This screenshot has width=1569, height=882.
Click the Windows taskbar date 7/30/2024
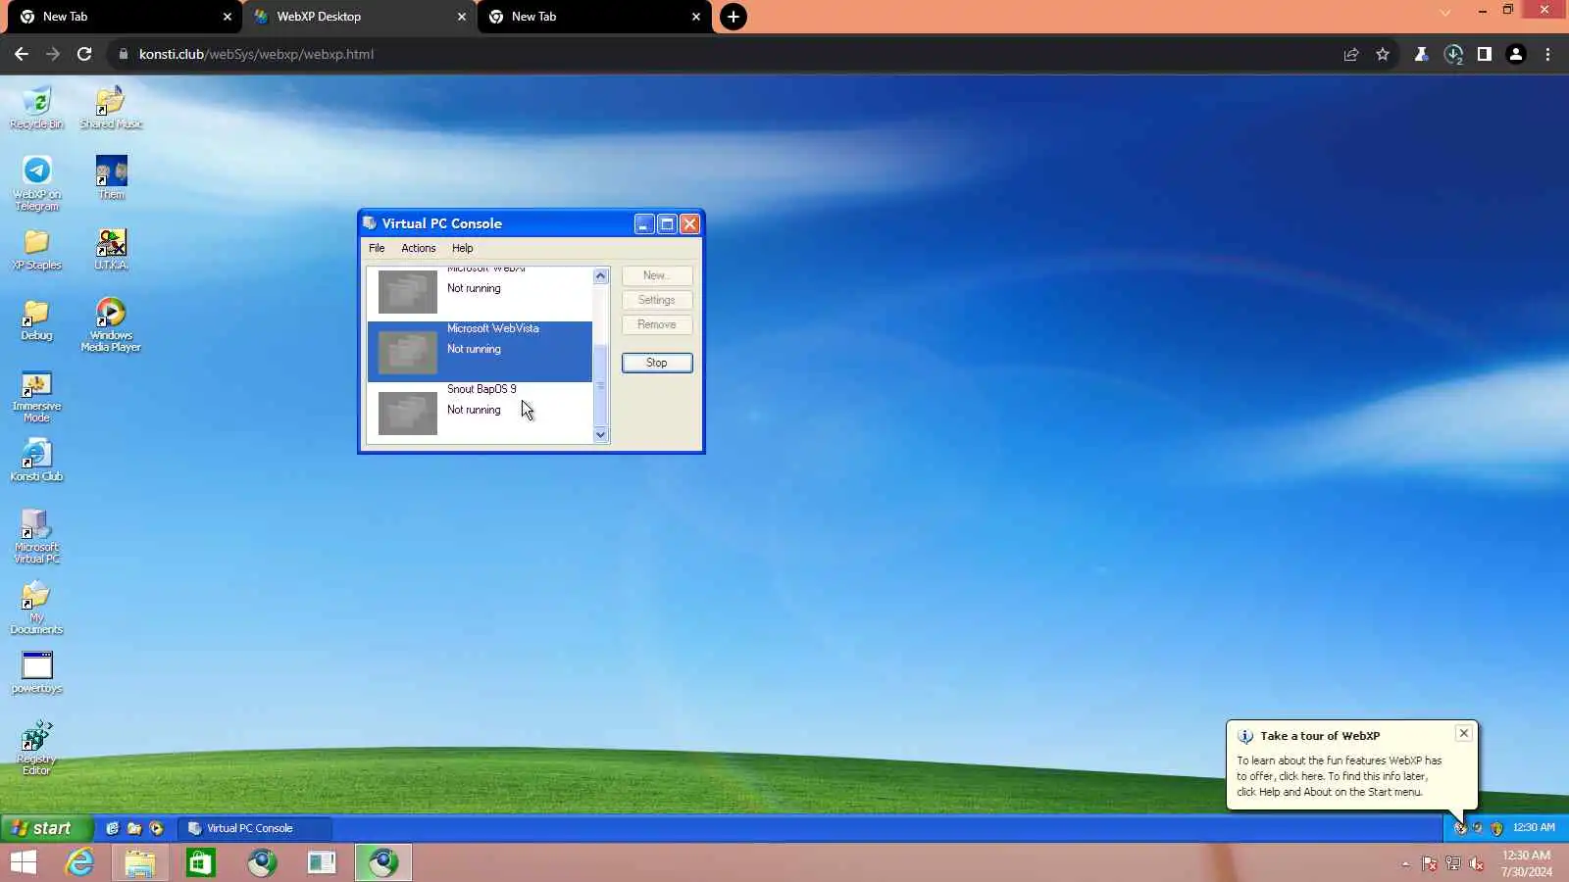[1527, 871]
